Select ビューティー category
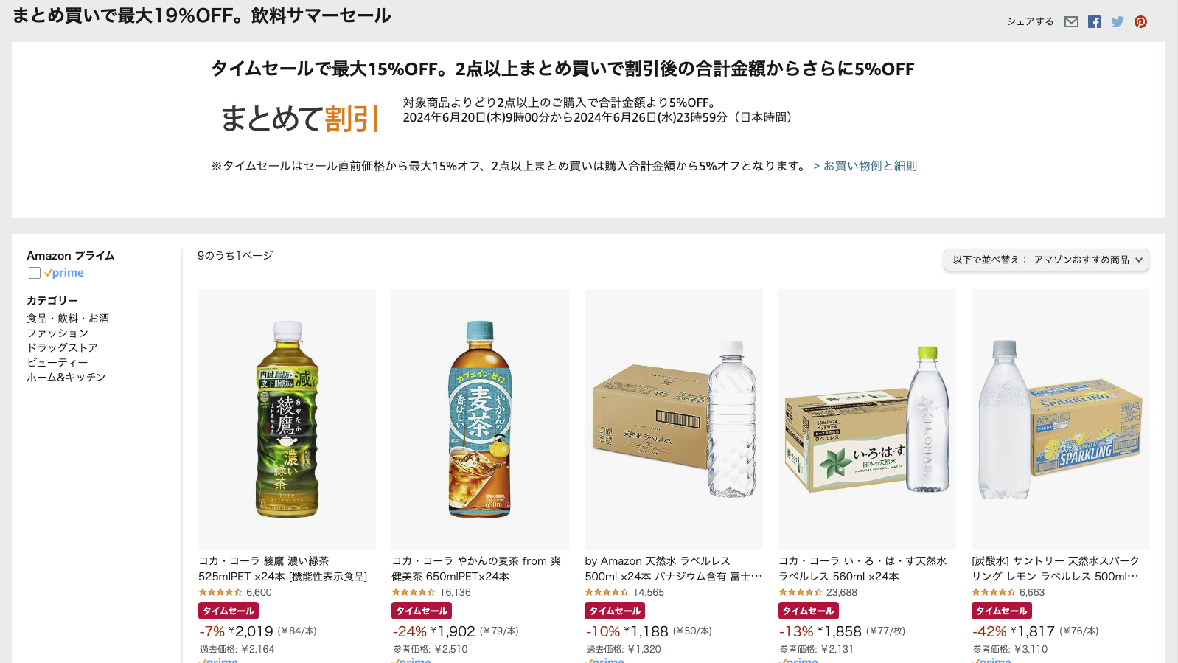 coord(57,363)
